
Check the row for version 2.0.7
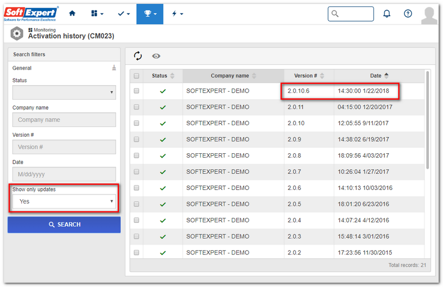tap(136, 172)
